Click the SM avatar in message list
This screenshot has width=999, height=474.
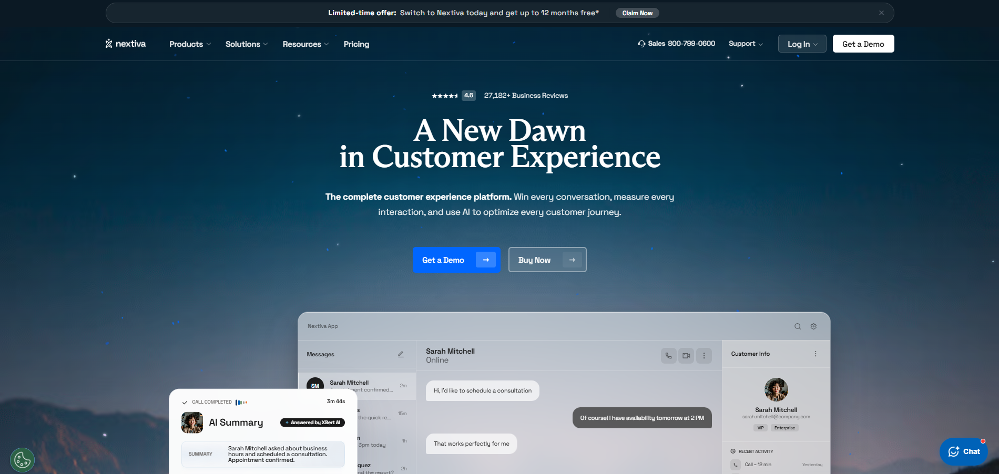315,385
